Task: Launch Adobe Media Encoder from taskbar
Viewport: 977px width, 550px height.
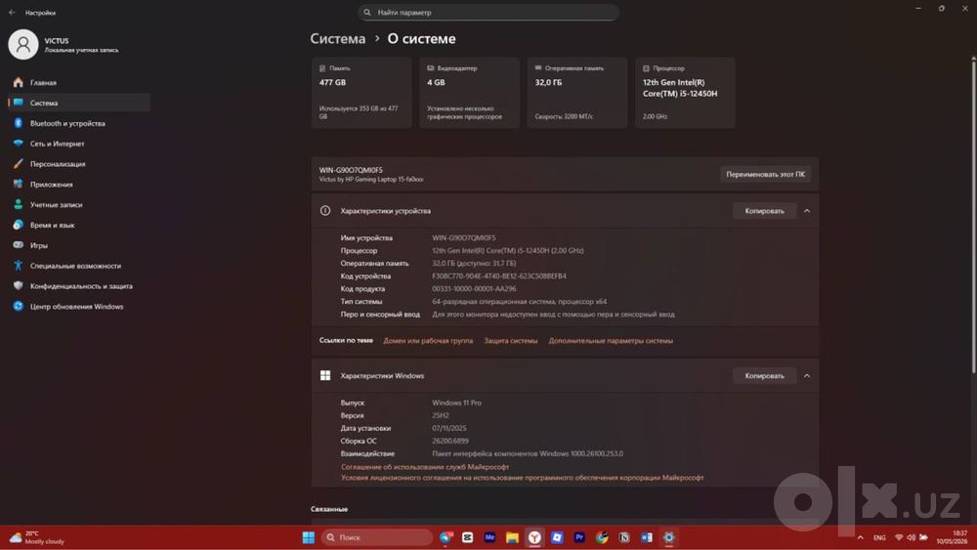Action: tap(489, 537)
